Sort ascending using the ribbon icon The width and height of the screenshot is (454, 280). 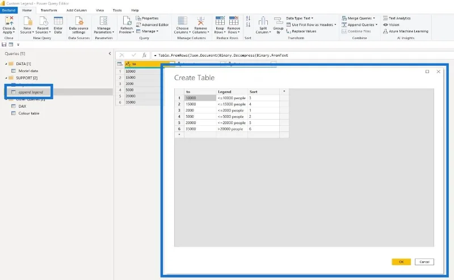[248, 18]
